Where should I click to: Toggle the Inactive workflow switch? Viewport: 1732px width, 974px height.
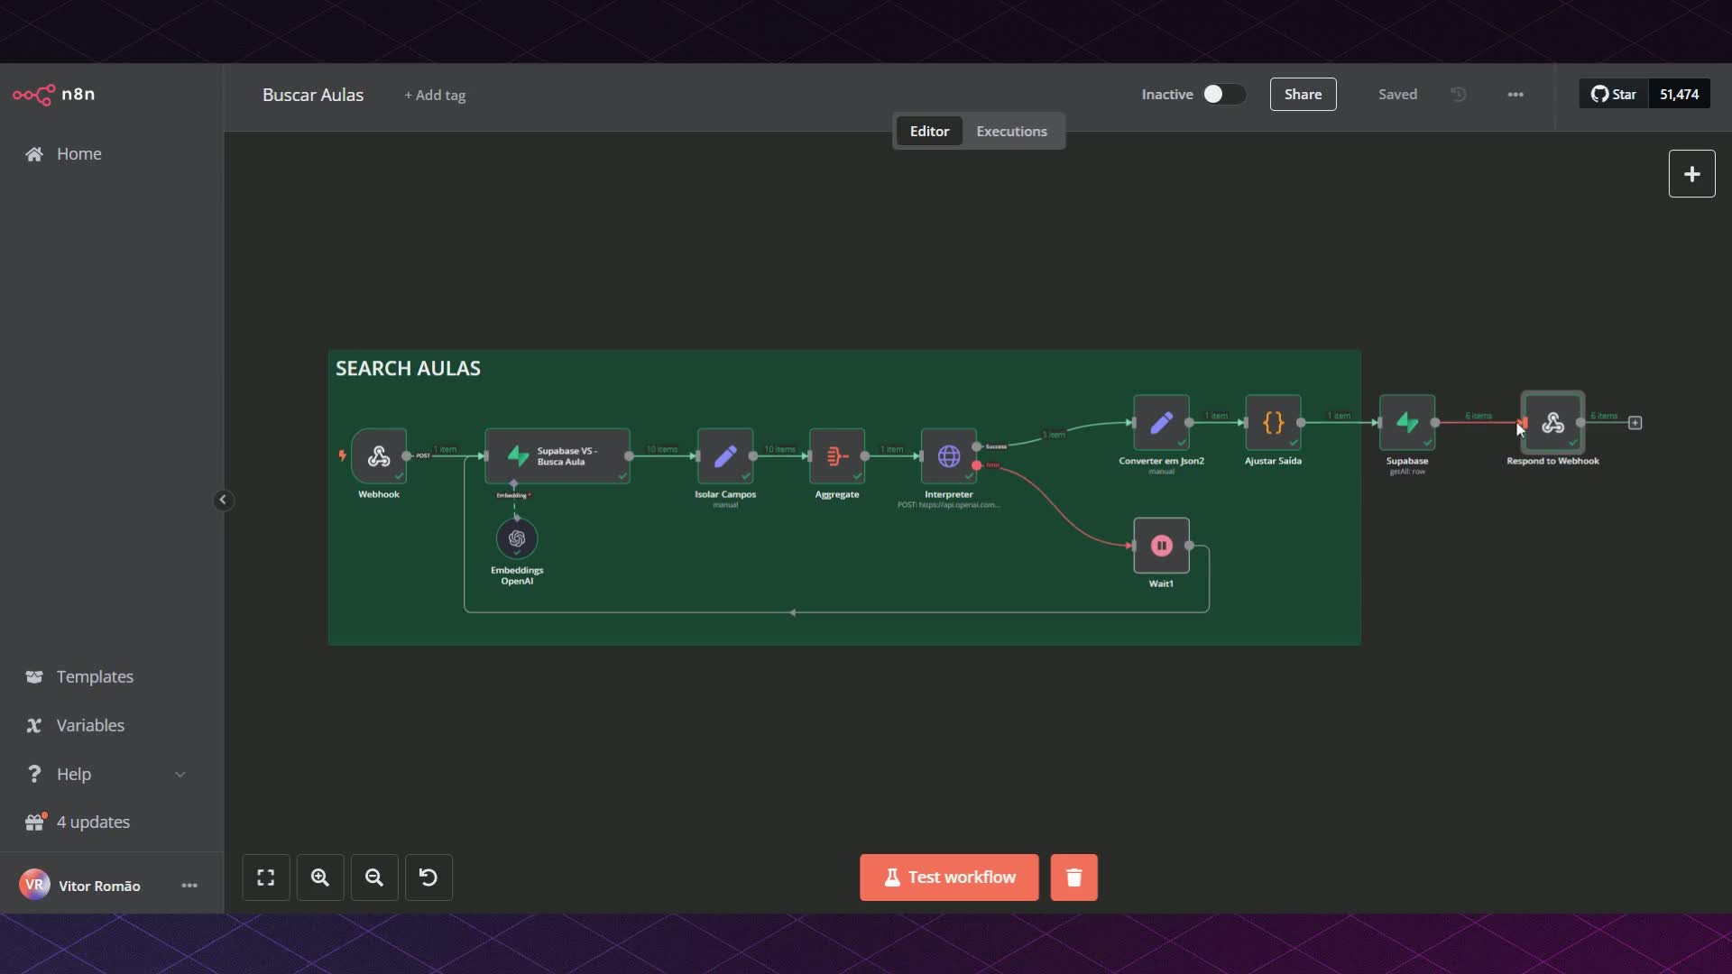click(x=1223, y=95)
